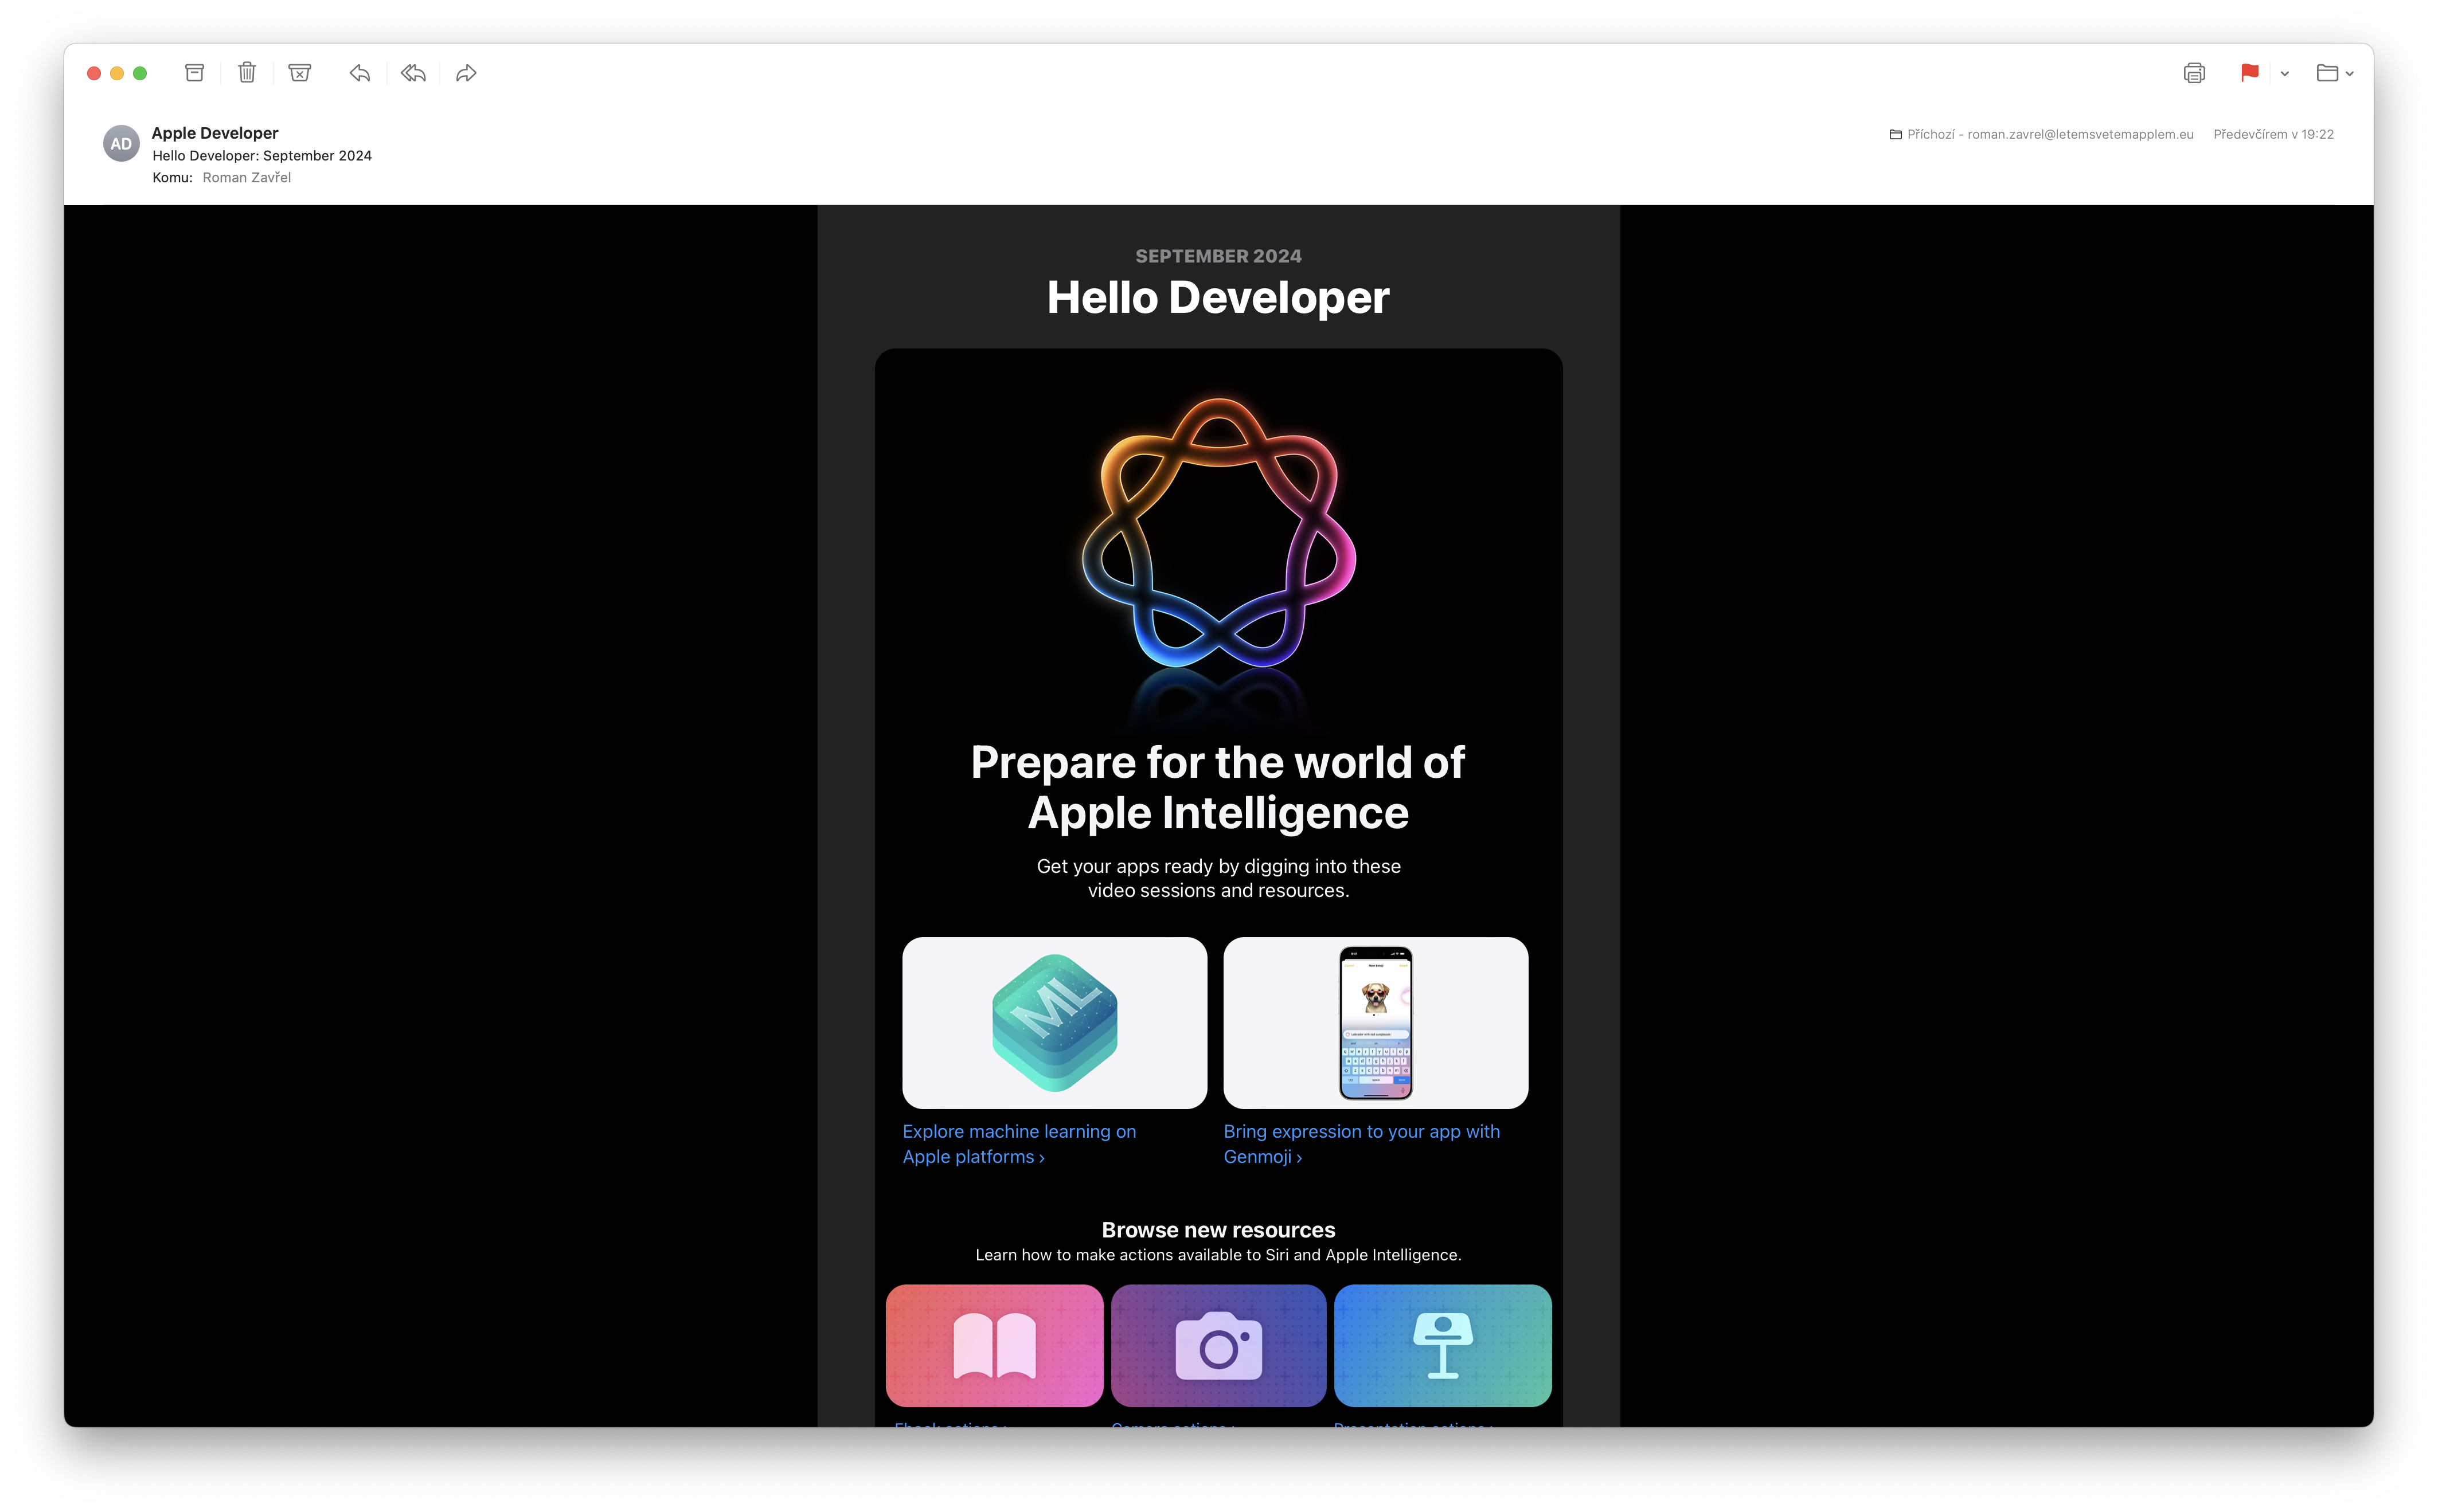Screen dimensions: 2438x1512
Task: Move message to Junk with junk icon
Action: point(299,73)
